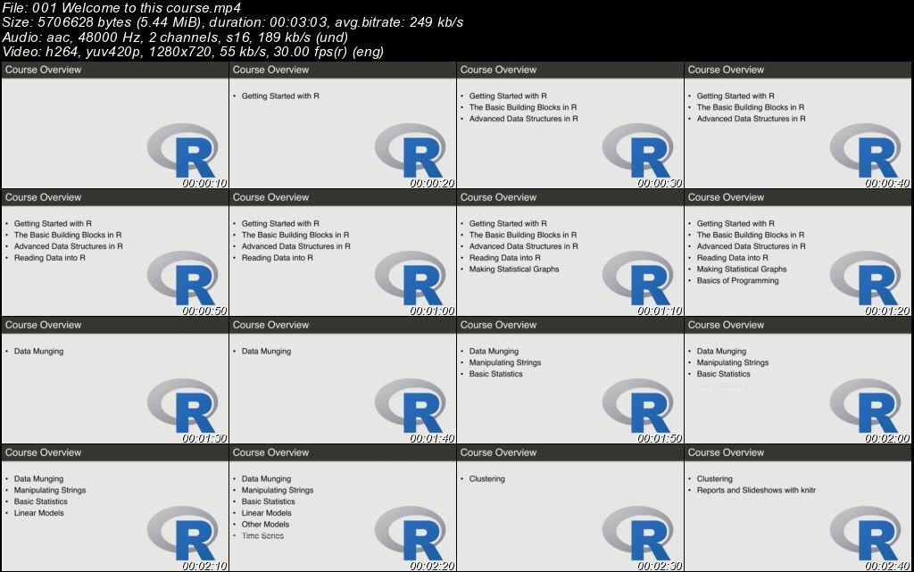Show the frame timestamped 00:02:40
Viewport: 914px width, 572px height.
click(797, 508)
